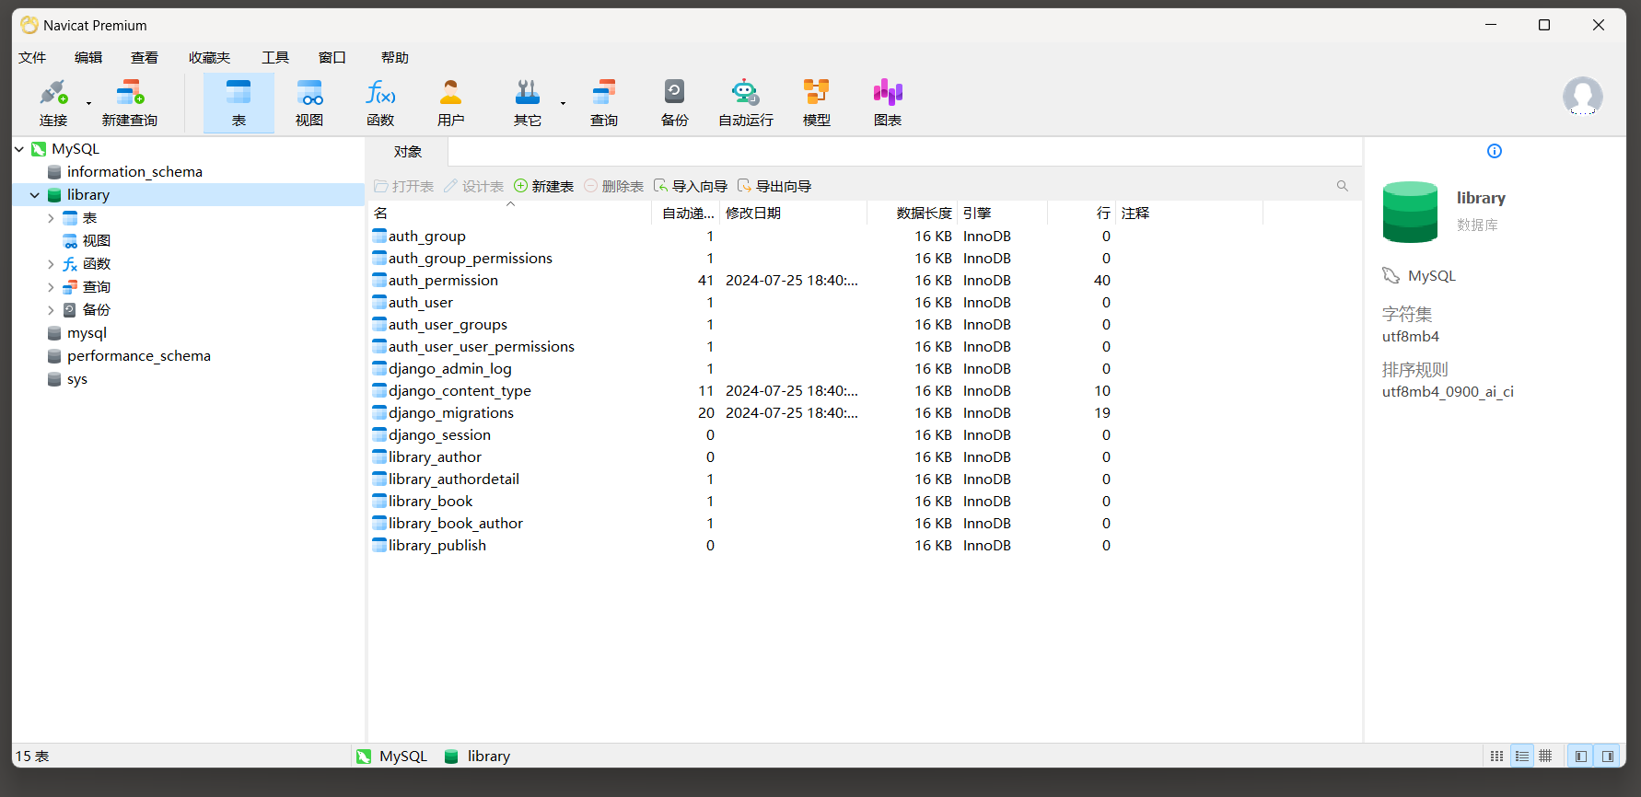
Task: Click the user avatar icon
Action: coord(1582,96)
